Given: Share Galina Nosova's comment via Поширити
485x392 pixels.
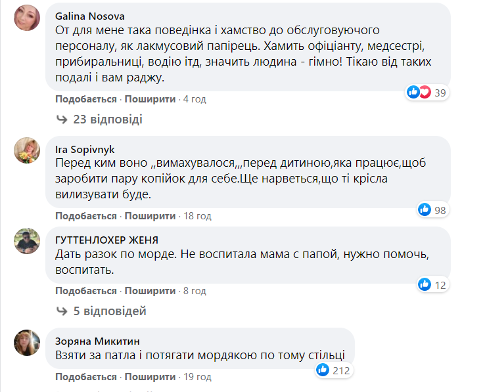Looking at the screenshot, I should [x=150, y=99].
